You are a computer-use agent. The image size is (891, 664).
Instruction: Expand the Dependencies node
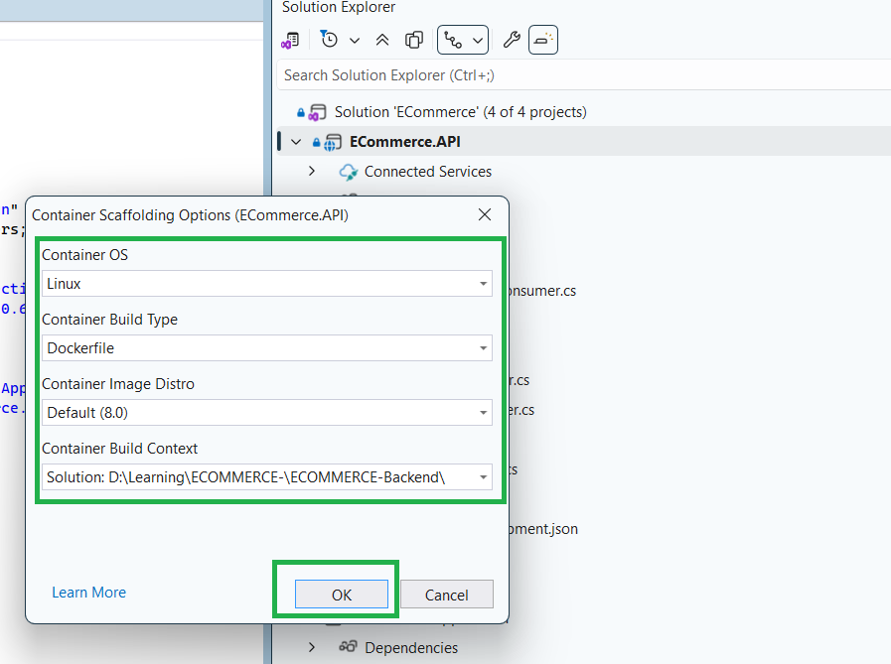(x=311, y=647)
